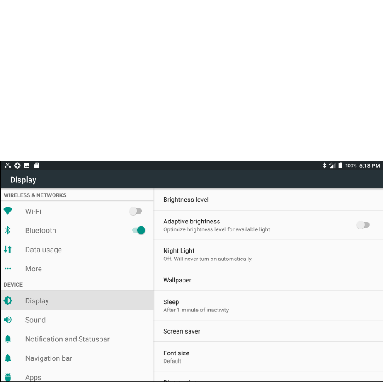Open Sleep timeout setting
This screenshot has height=382, width=383.
point(268,306)
